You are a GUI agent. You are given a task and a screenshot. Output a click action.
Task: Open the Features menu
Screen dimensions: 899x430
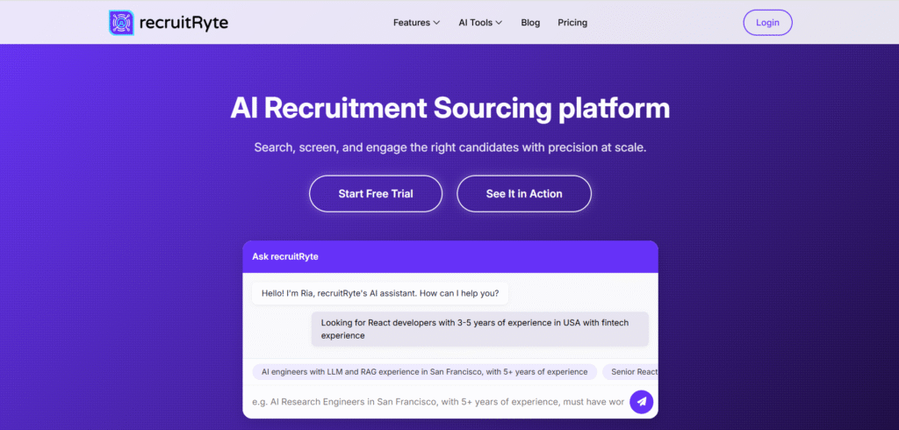pyautogui.click(x=412, y=23)
